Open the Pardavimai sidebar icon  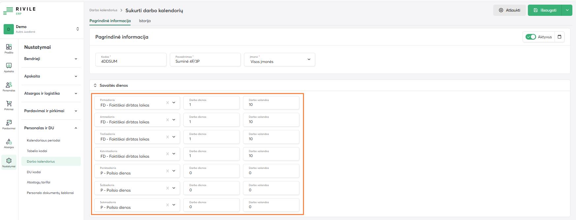tap(9, 124)
